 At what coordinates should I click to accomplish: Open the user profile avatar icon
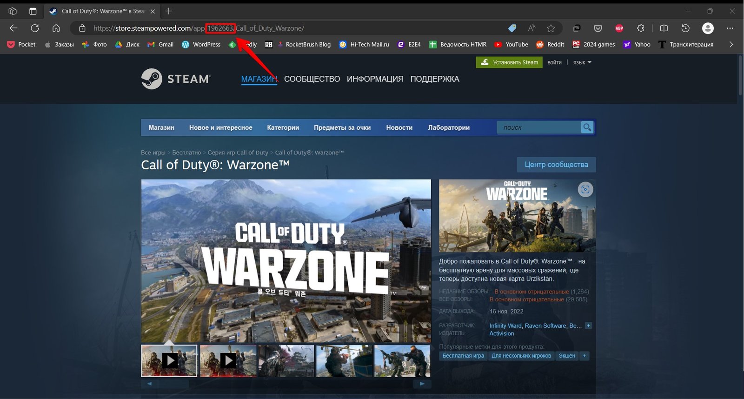pos(708,28)
